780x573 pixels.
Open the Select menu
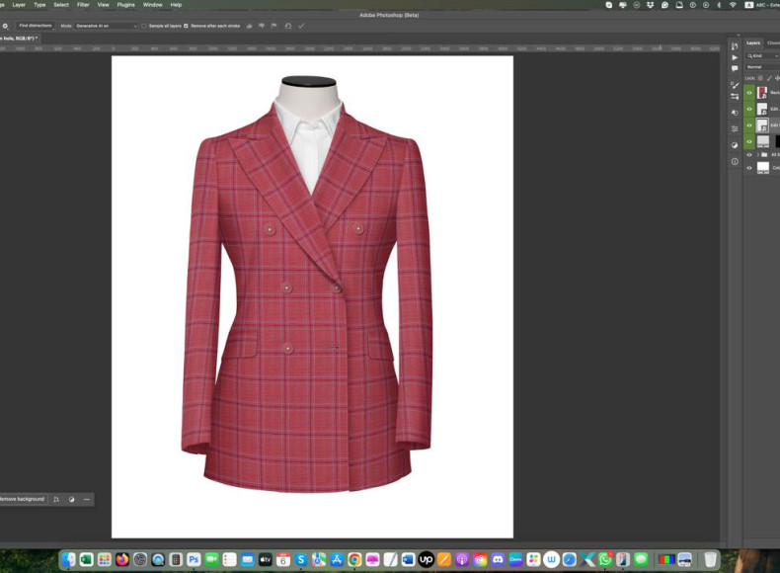point(61,5)
